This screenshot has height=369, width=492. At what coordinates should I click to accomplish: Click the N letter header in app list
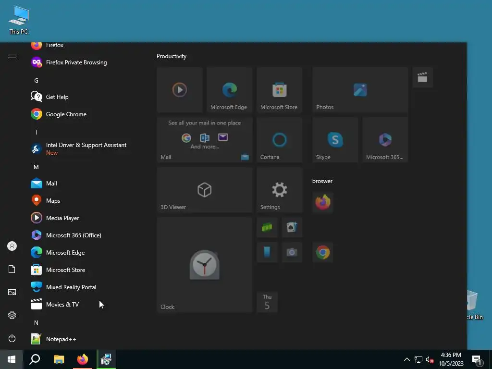36,323
